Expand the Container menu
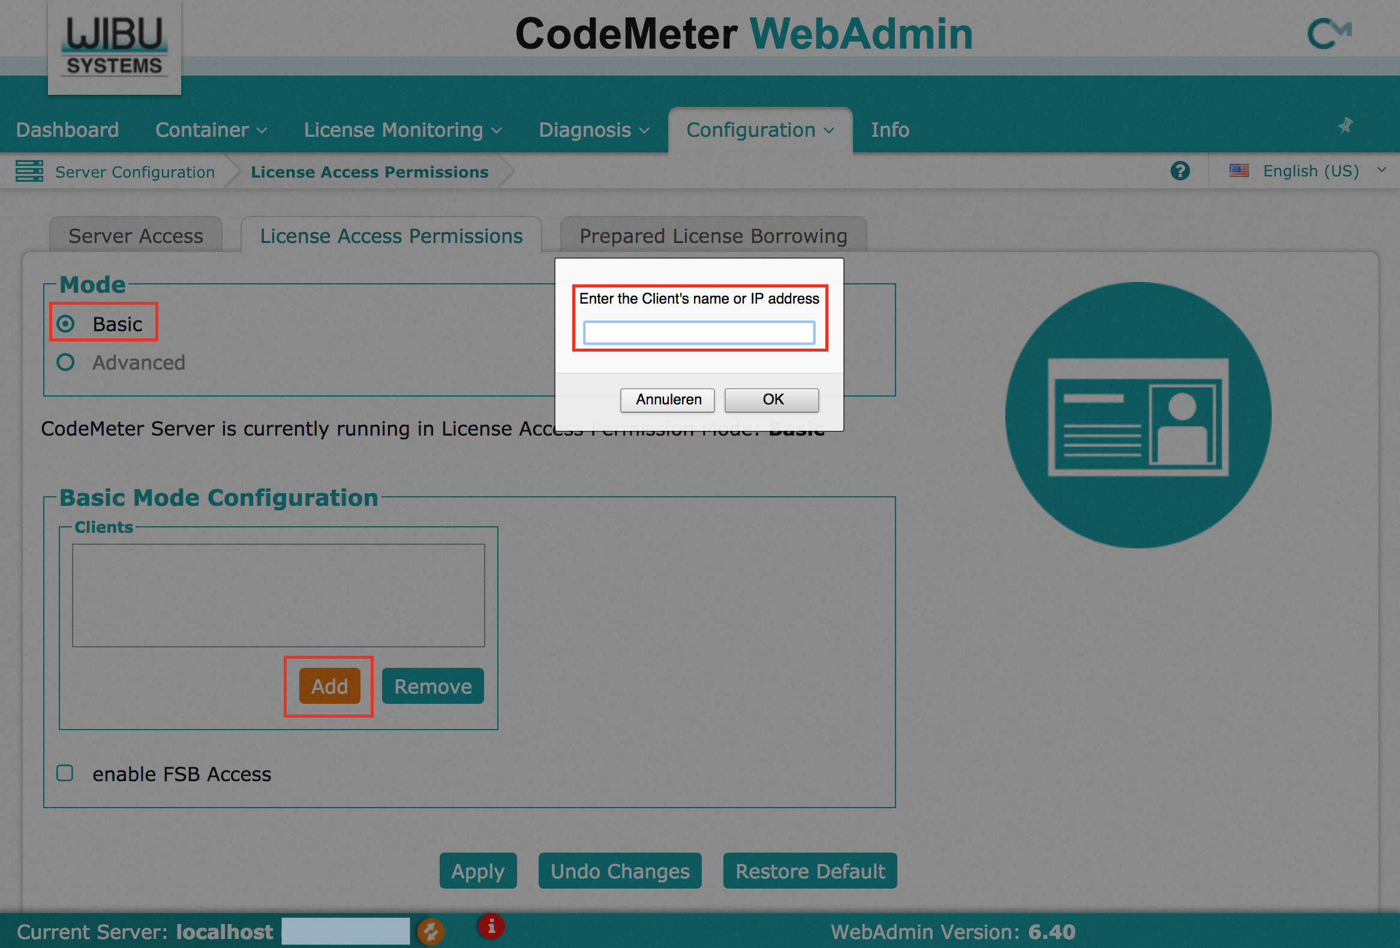 [x=211, y=130]
